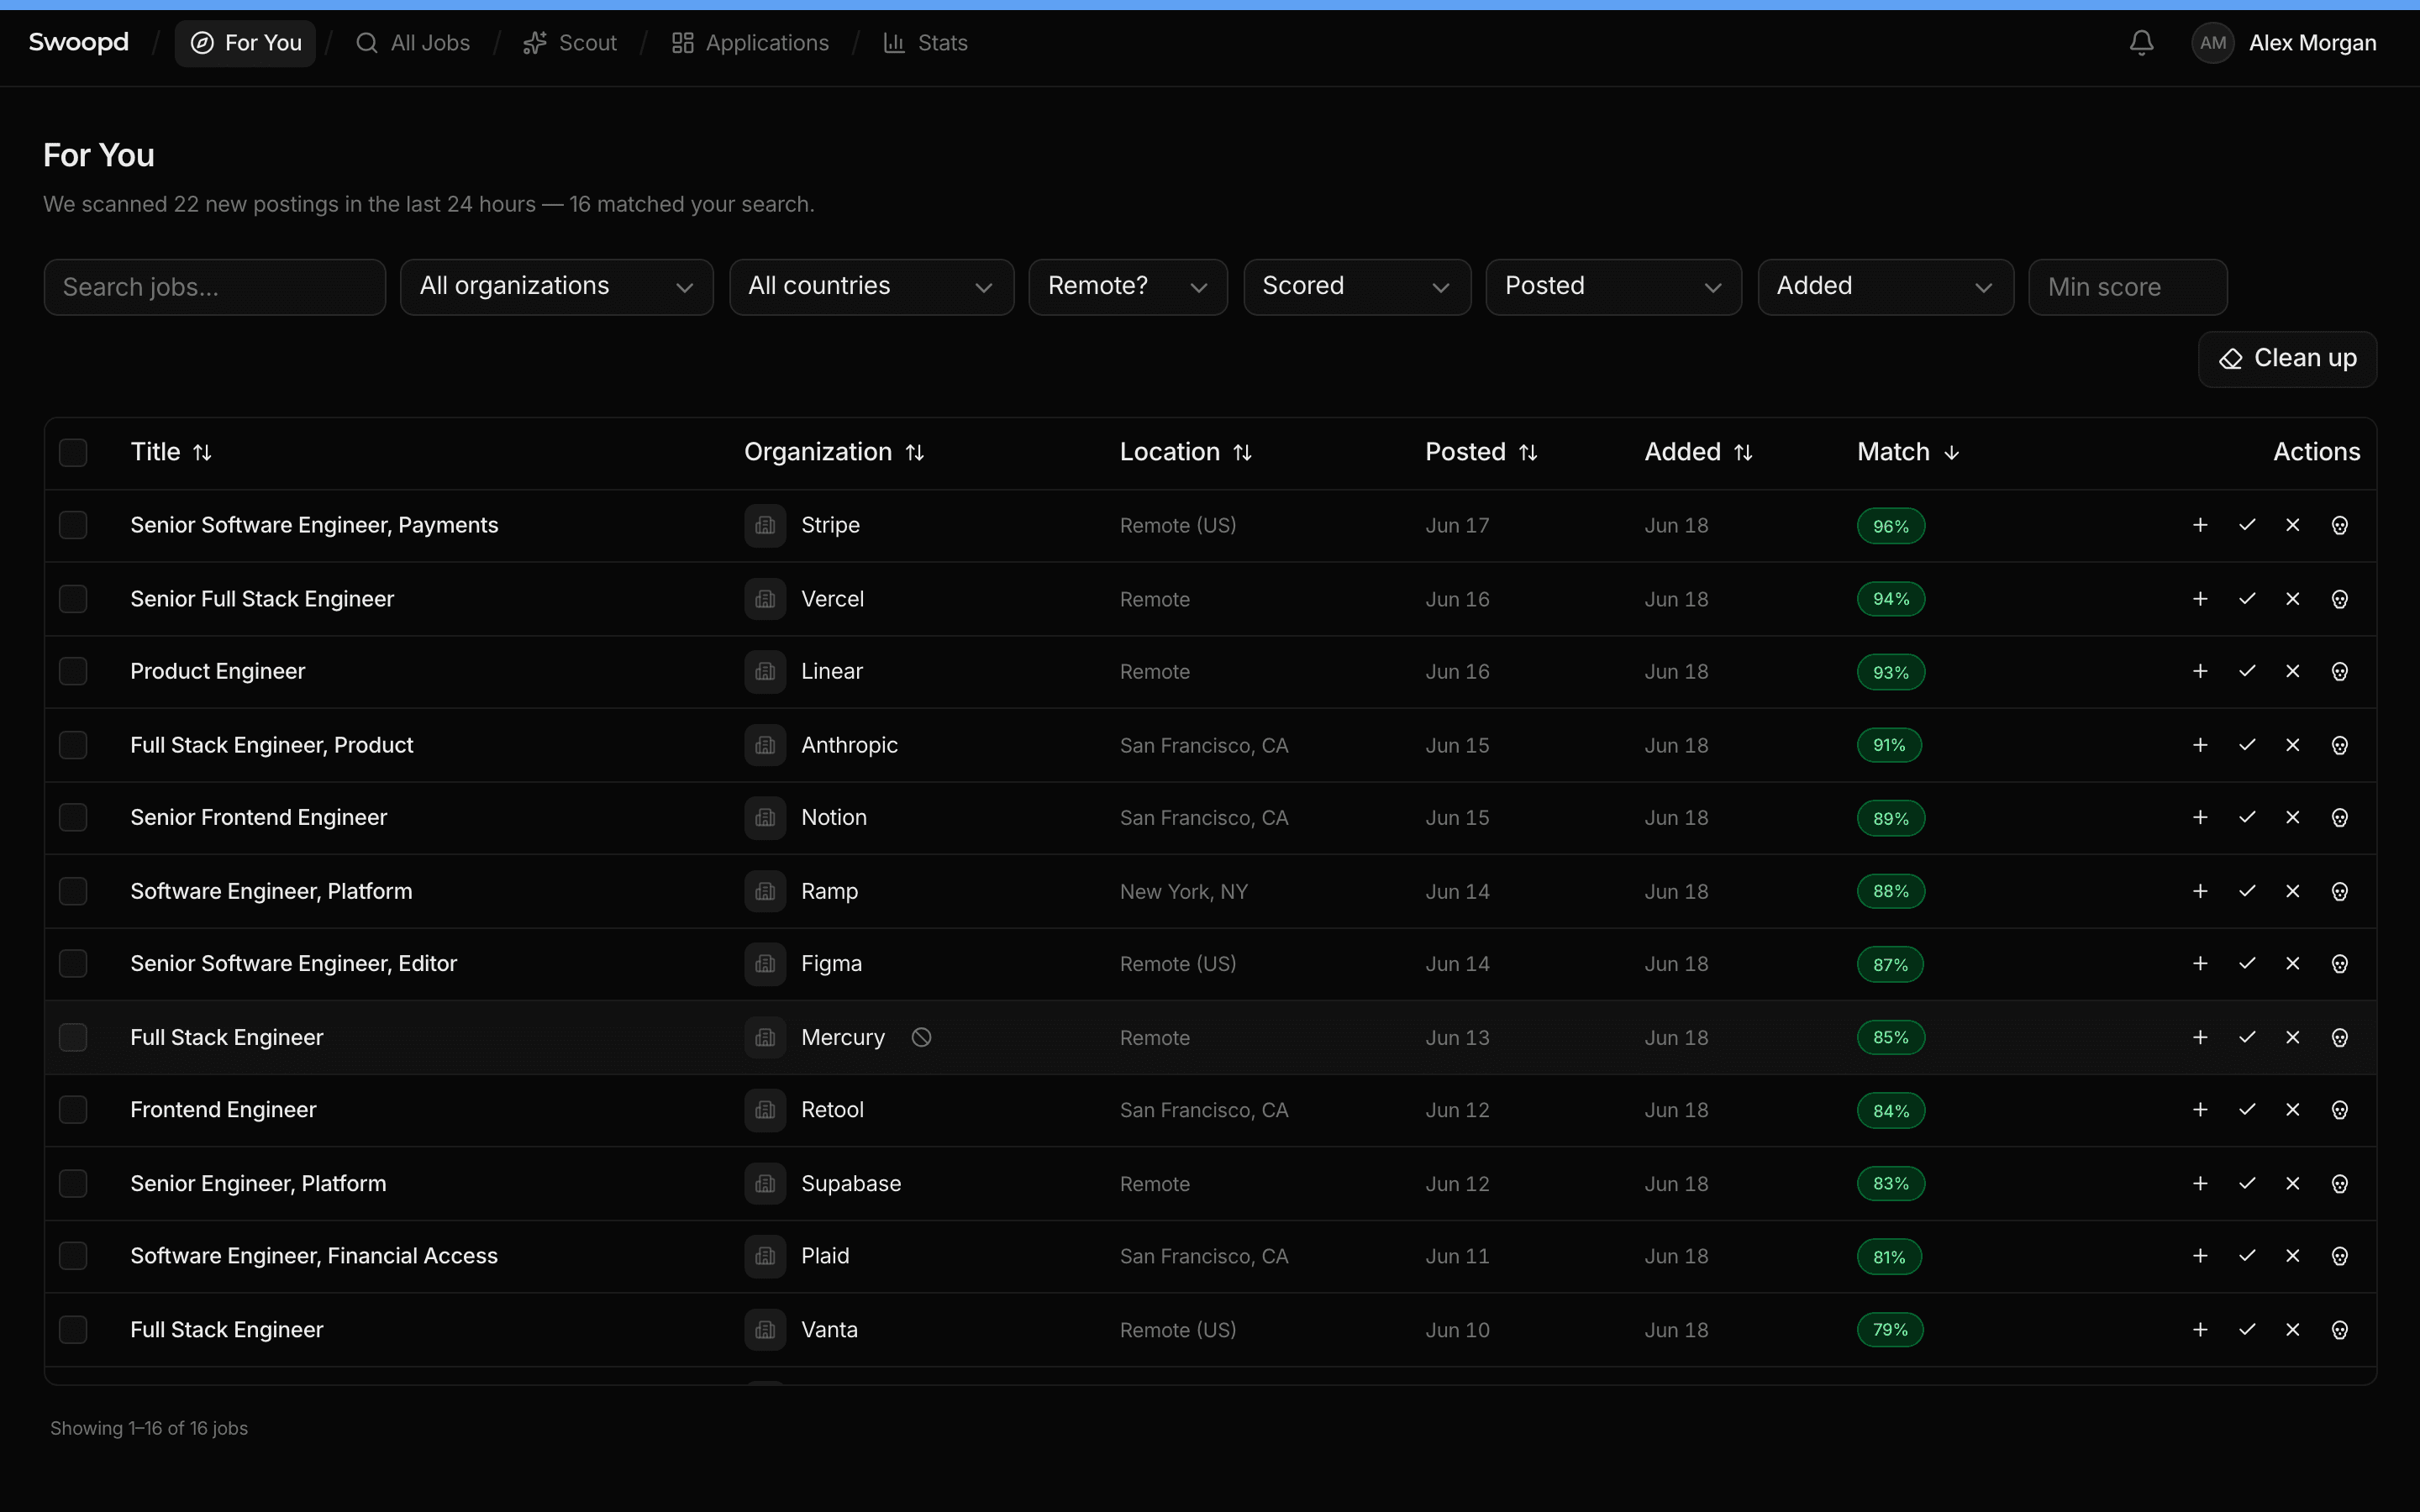
Task: Dismiss the Stripe job with the X icon
Action: 2293,525
